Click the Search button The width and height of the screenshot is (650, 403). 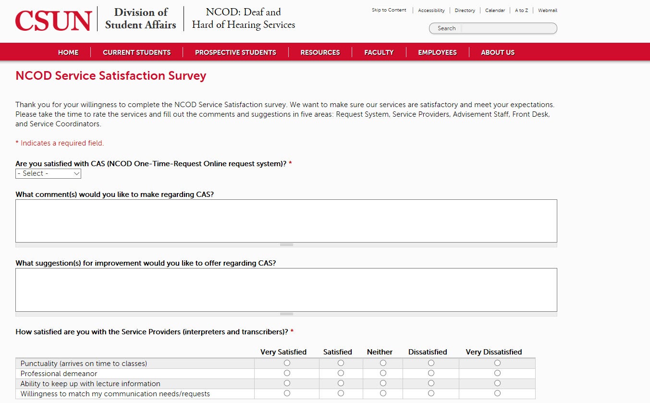446,28
